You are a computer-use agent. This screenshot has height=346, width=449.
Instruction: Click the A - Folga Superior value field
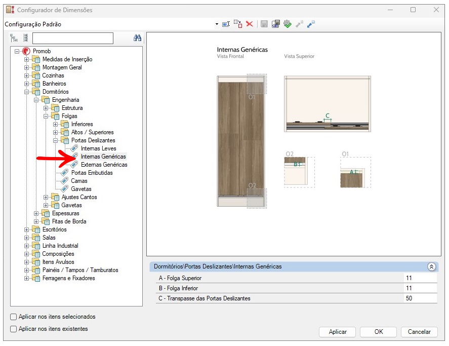pos(420,278)
